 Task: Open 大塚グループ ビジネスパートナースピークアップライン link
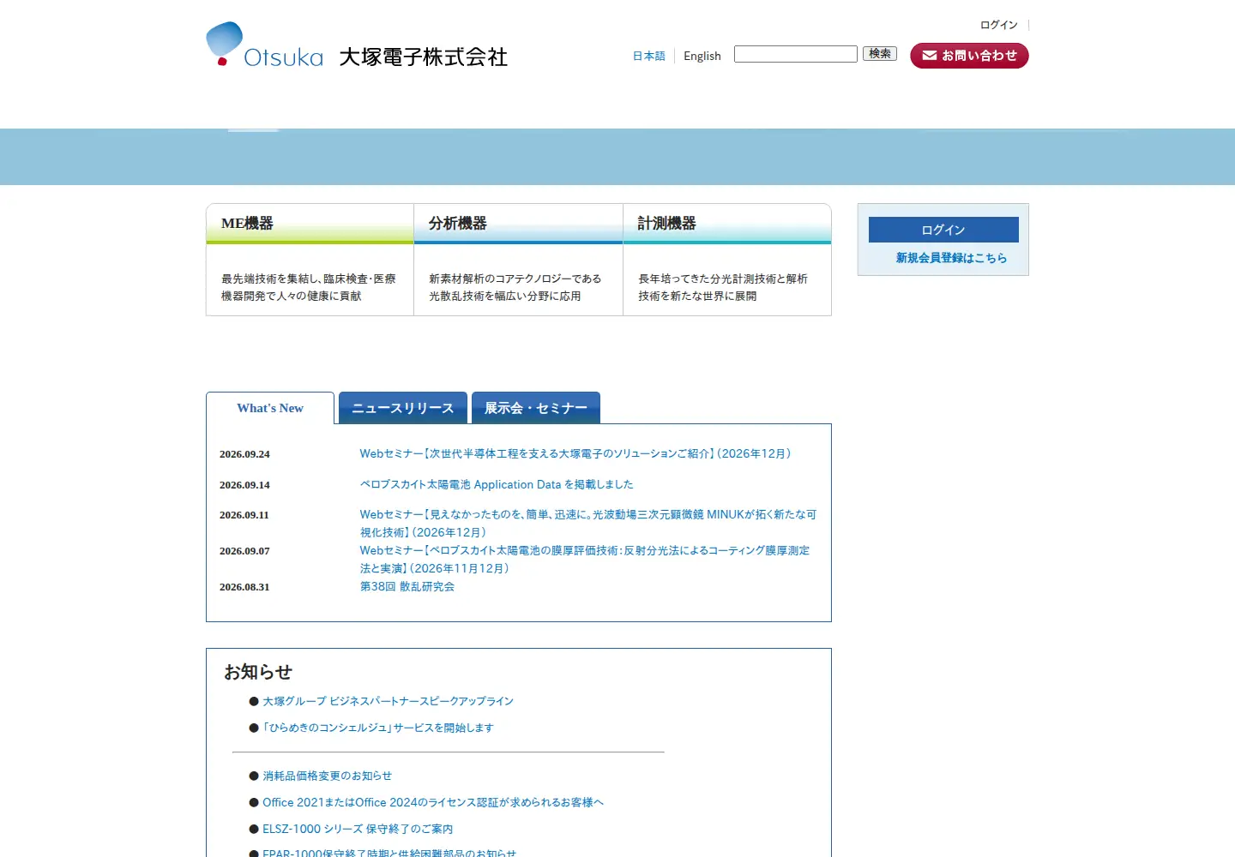click(x=388, y=701)
